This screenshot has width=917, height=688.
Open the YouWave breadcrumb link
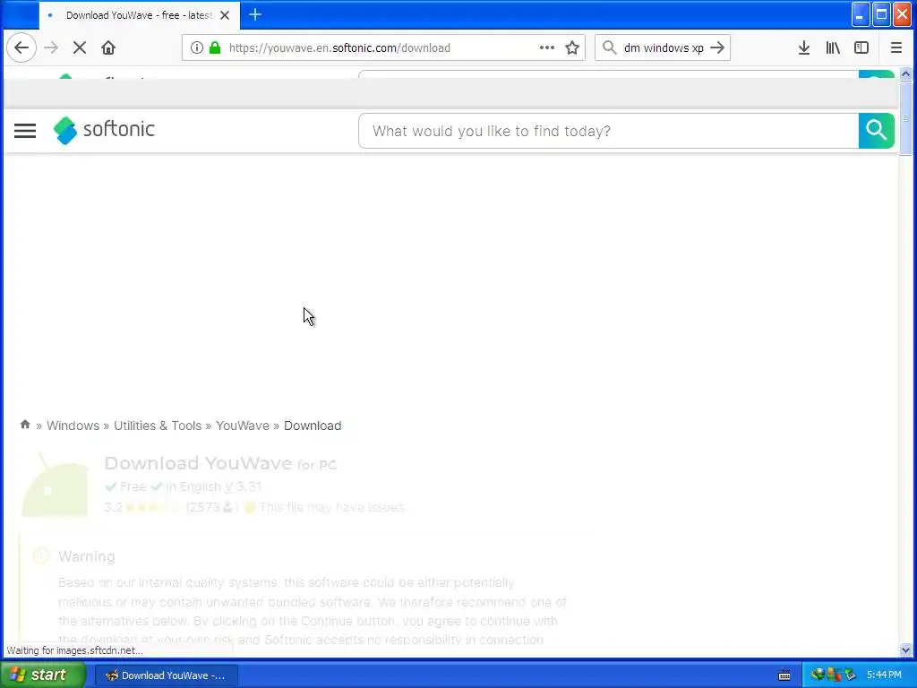243,426
